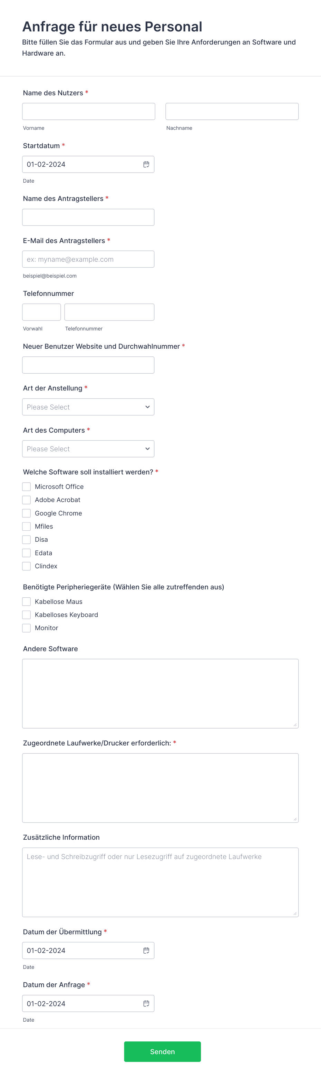The height and width of the screenshot is (1079, 321).
Task: Click the Vorname input field
Action: click(x=88, y=111)
